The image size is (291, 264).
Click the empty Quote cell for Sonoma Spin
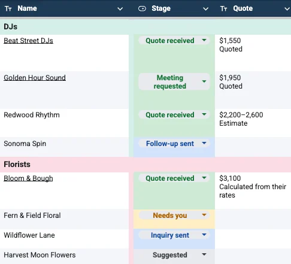pyautogui.click(x=253, y=147)
